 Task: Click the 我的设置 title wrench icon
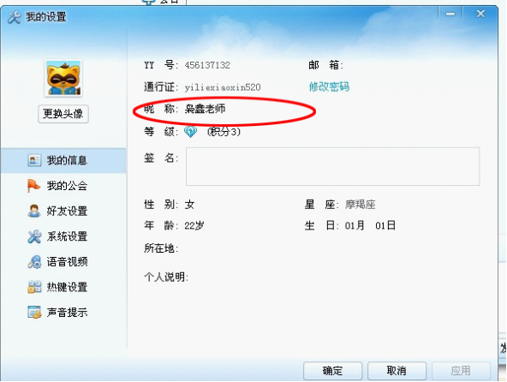[x=15, y=17]
